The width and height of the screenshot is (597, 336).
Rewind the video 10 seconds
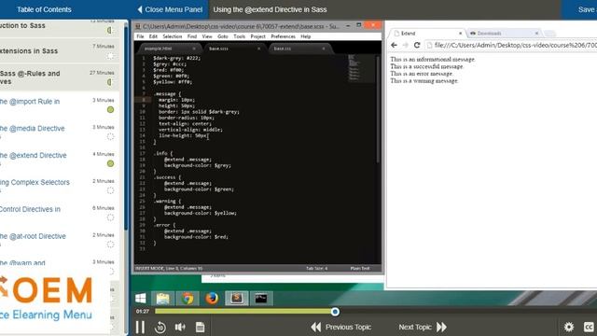160,328
